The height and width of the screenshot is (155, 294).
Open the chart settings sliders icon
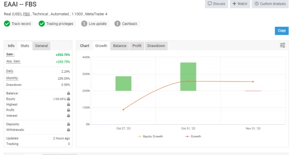282,46
